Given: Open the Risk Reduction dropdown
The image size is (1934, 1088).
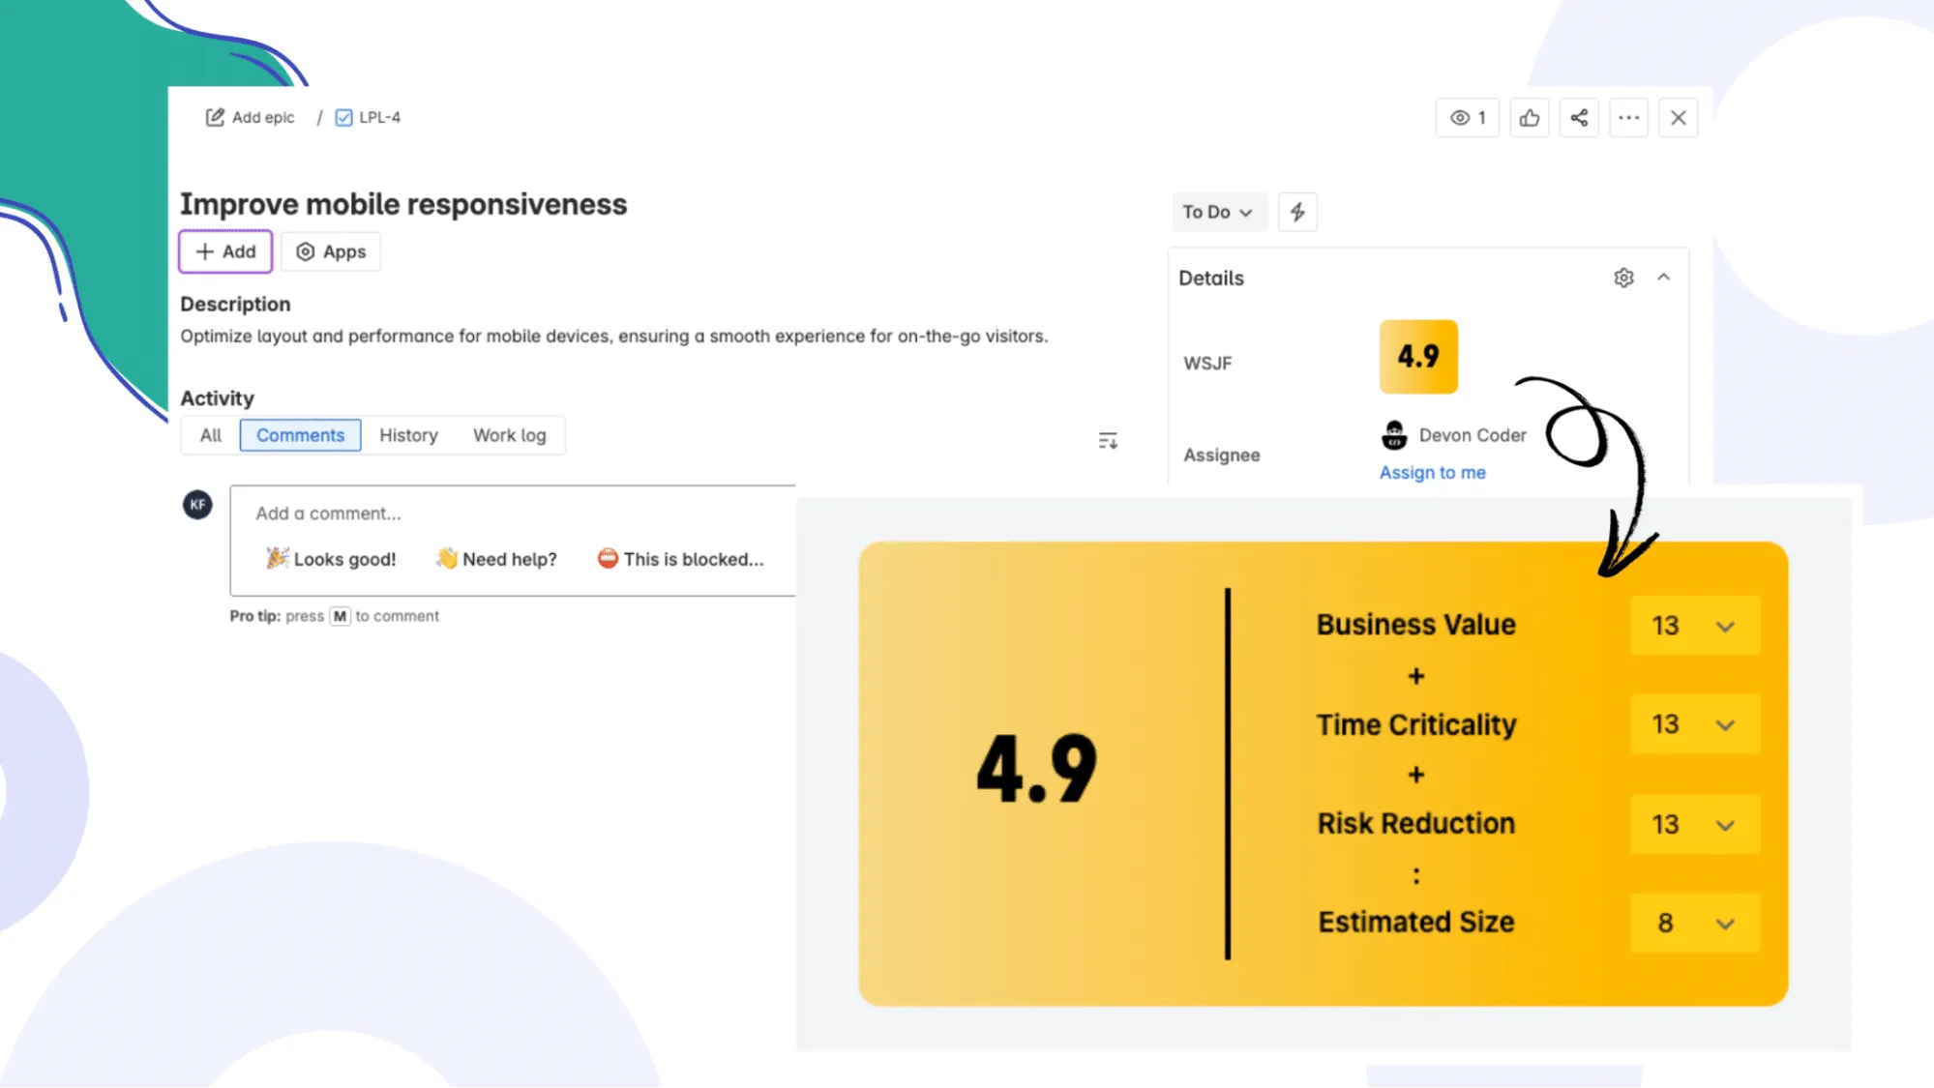Looking at the screenshot, I should 1694,825.
